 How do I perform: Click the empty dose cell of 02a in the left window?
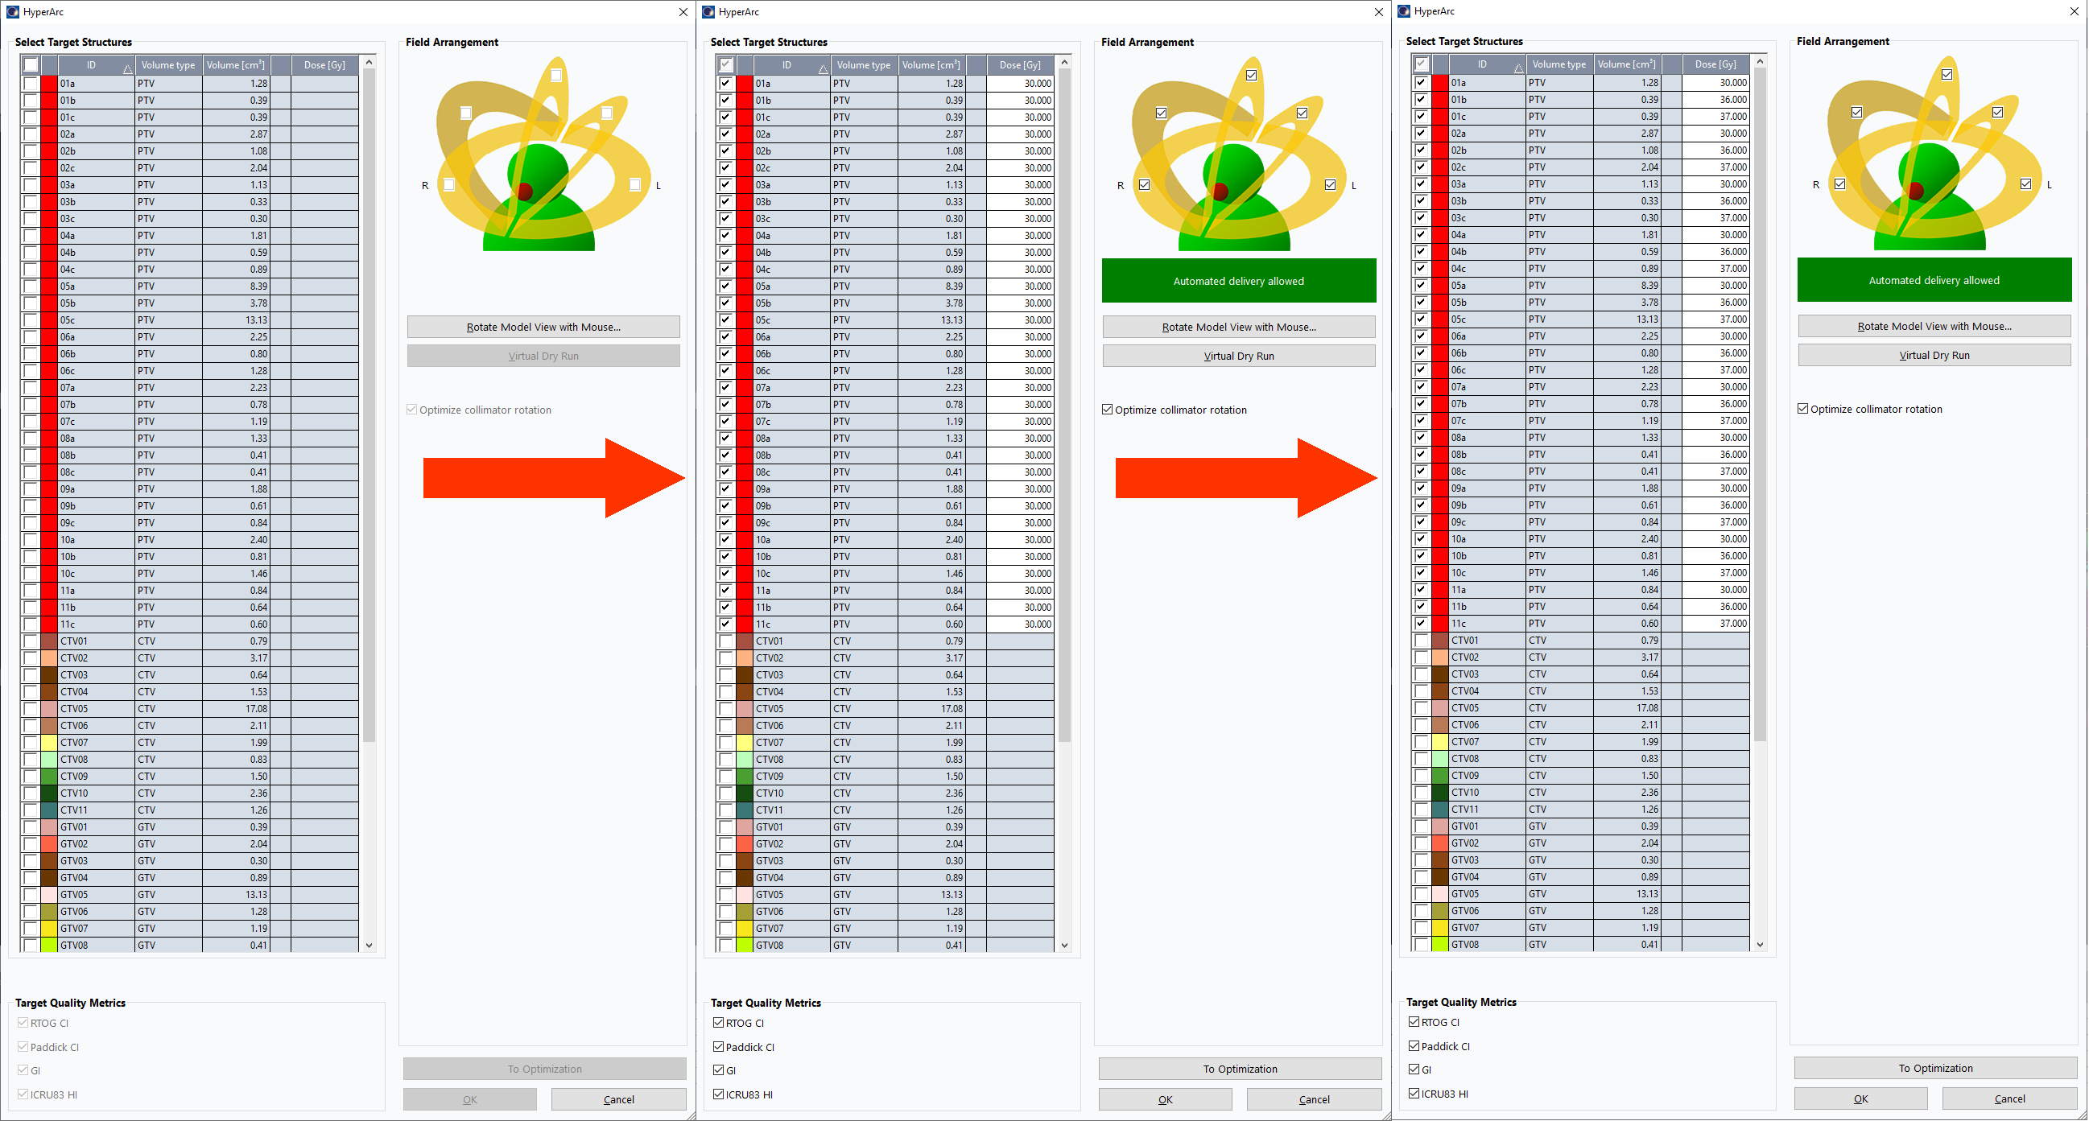(x=324, y=134)
